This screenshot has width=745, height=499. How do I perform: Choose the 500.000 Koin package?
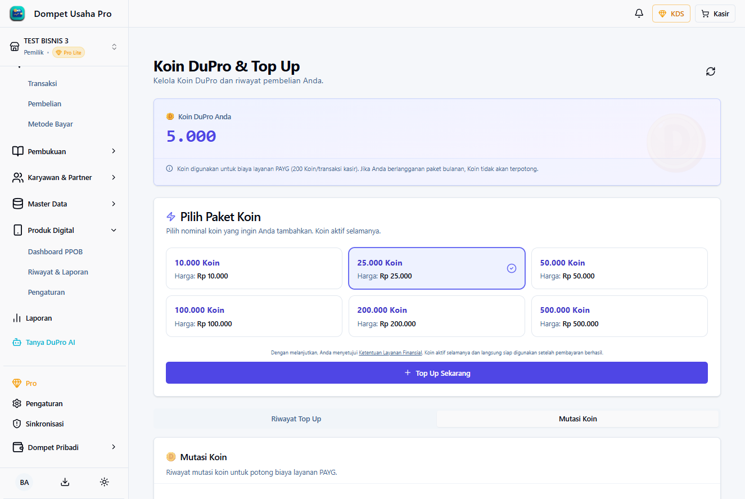pyautogui.click(x=619, y=316)
